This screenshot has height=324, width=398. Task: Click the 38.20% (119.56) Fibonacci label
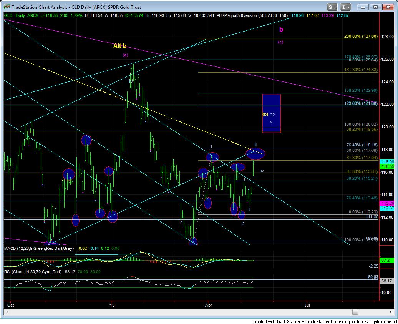pos(362,129)
